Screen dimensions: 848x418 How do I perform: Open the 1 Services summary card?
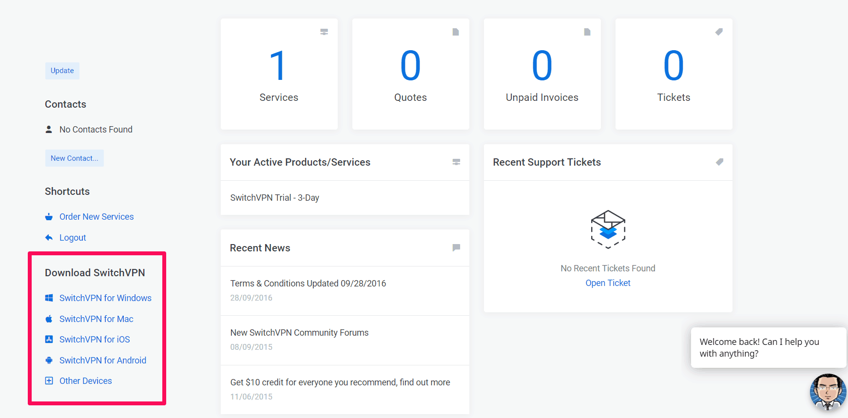tap(279, 74)
